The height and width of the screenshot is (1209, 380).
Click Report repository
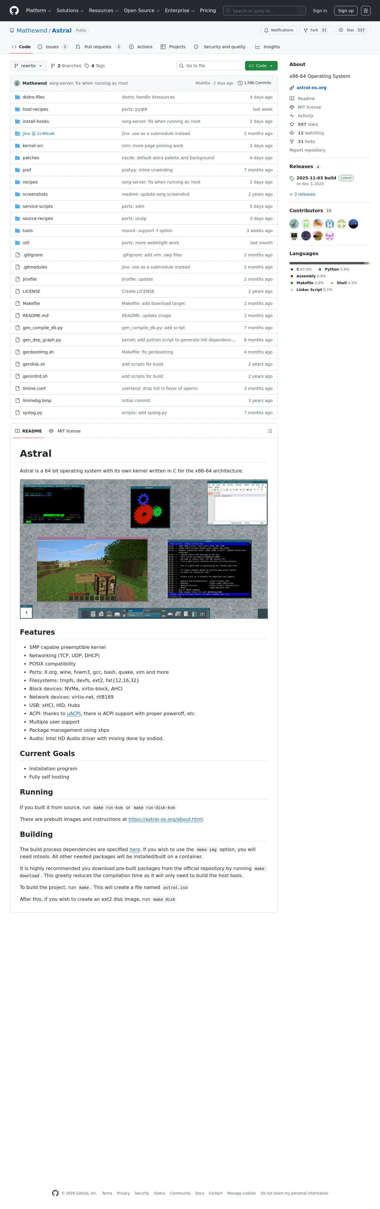[x=307, y=150]
